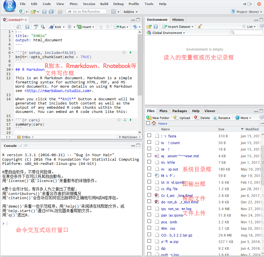Expand the Insert chunk dropdown
The image size is (264, 257).
pyautogui.click(x=93, y=27)
